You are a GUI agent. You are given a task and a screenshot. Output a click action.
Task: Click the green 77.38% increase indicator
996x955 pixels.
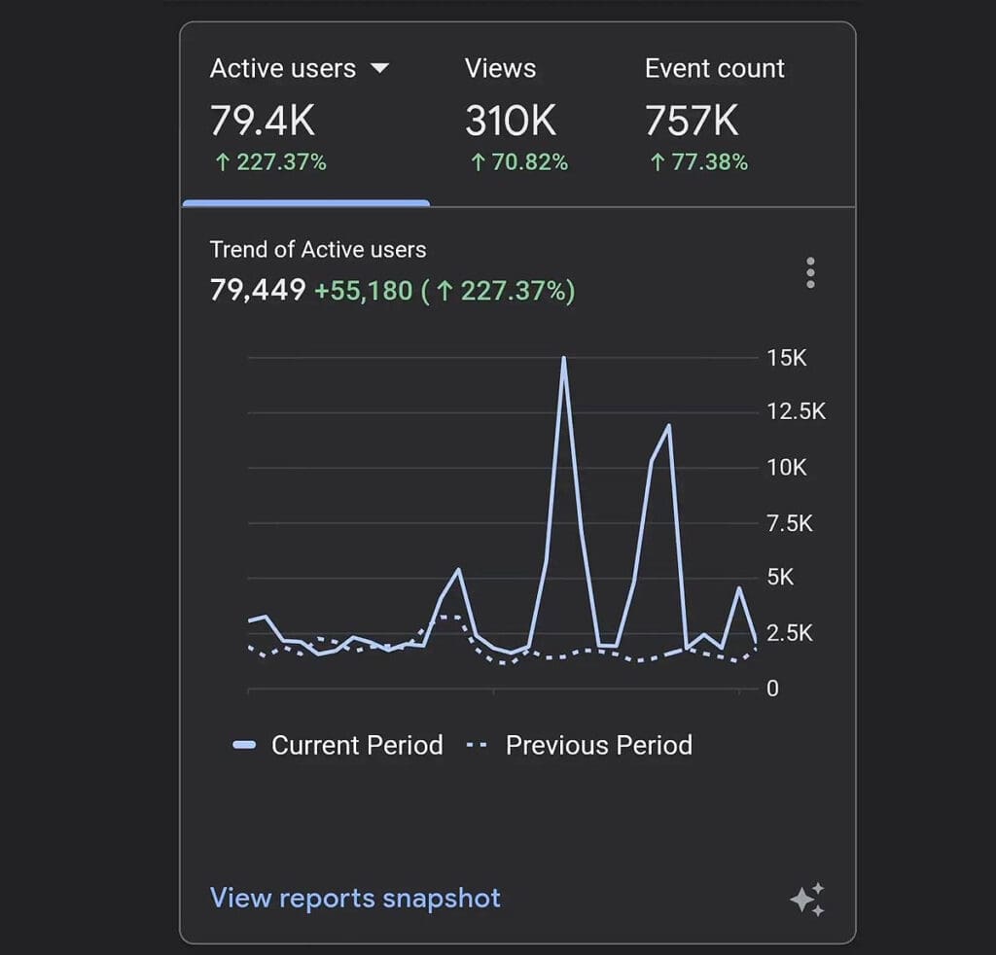[x=698, y=162]
